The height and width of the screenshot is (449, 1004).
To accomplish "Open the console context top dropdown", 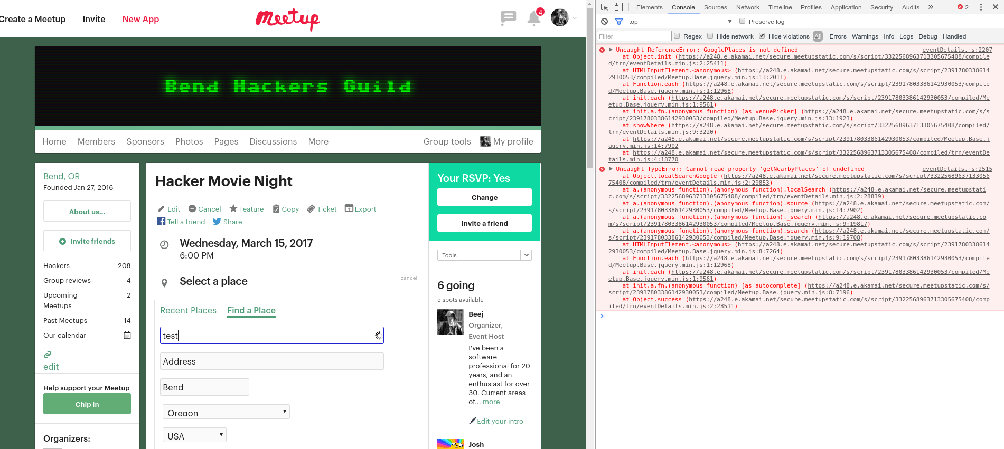I will 680,22.
